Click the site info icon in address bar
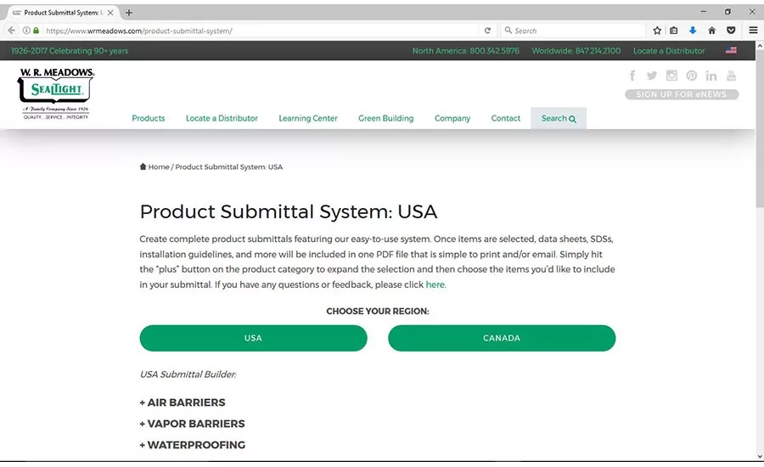764x467 pixels. pyautogui.click(x=26, y=31)
